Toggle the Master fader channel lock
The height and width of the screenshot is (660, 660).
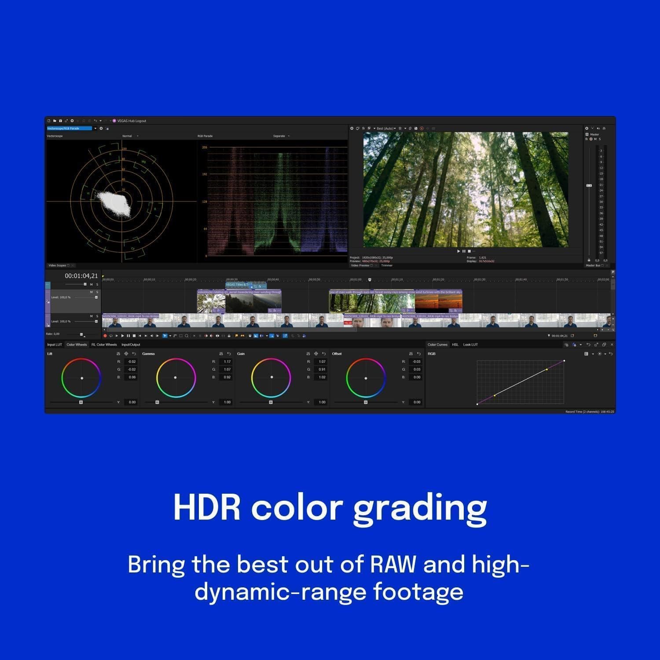click(x=589, y=260)
